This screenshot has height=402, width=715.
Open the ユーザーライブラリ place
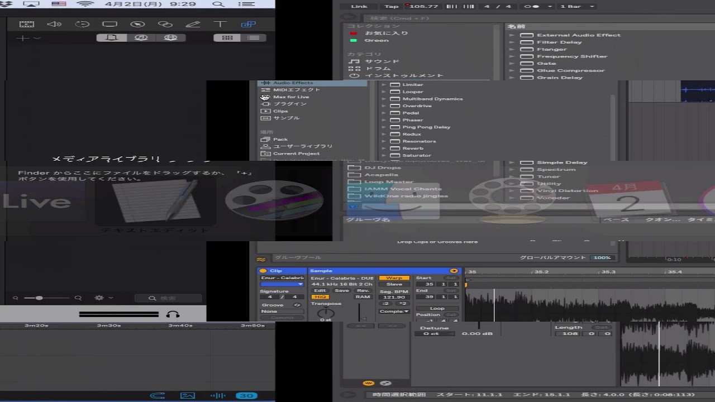coord(302,146)
